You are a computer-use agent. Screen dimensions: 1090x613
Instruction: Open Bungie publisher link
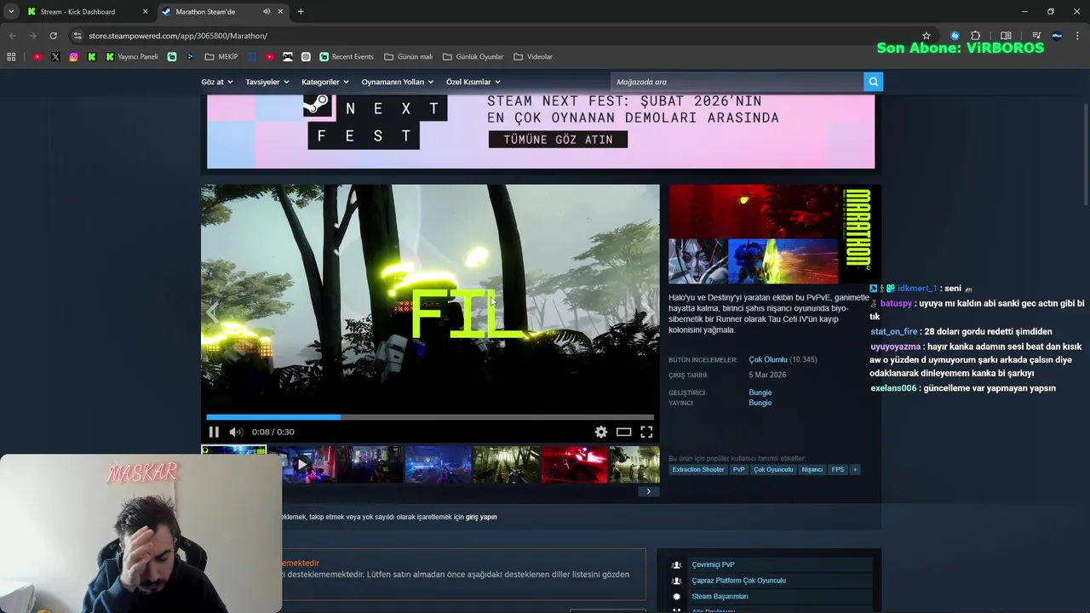[760, 403]
